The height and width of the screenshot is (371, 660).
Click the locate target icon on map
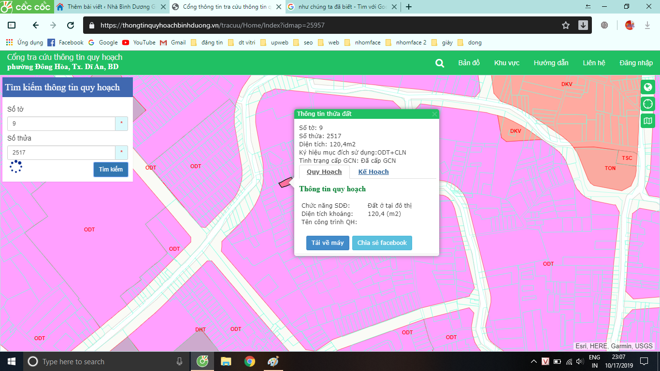[647, 104]
